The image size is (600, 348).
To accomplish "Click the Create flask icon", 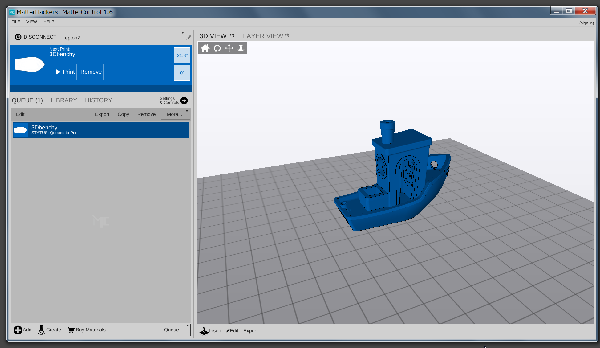I will click(41, 330).
